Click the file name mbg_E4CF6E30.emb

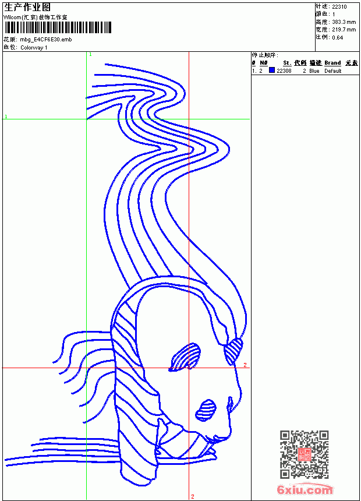pyautogui.click(x=46, y=40)
